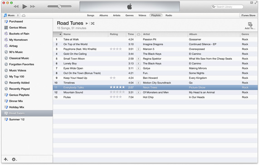Download Payphone via its cloud download icon

[x=138, y=49]
